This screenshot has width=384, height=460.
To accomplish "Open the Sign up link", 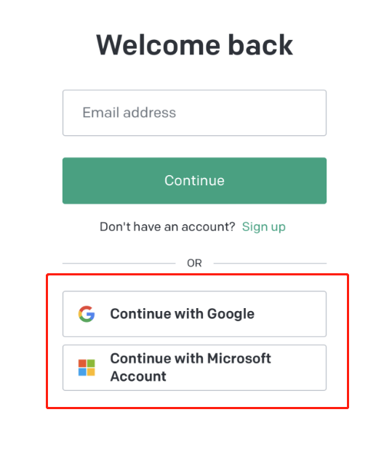I will pos(263,227).
